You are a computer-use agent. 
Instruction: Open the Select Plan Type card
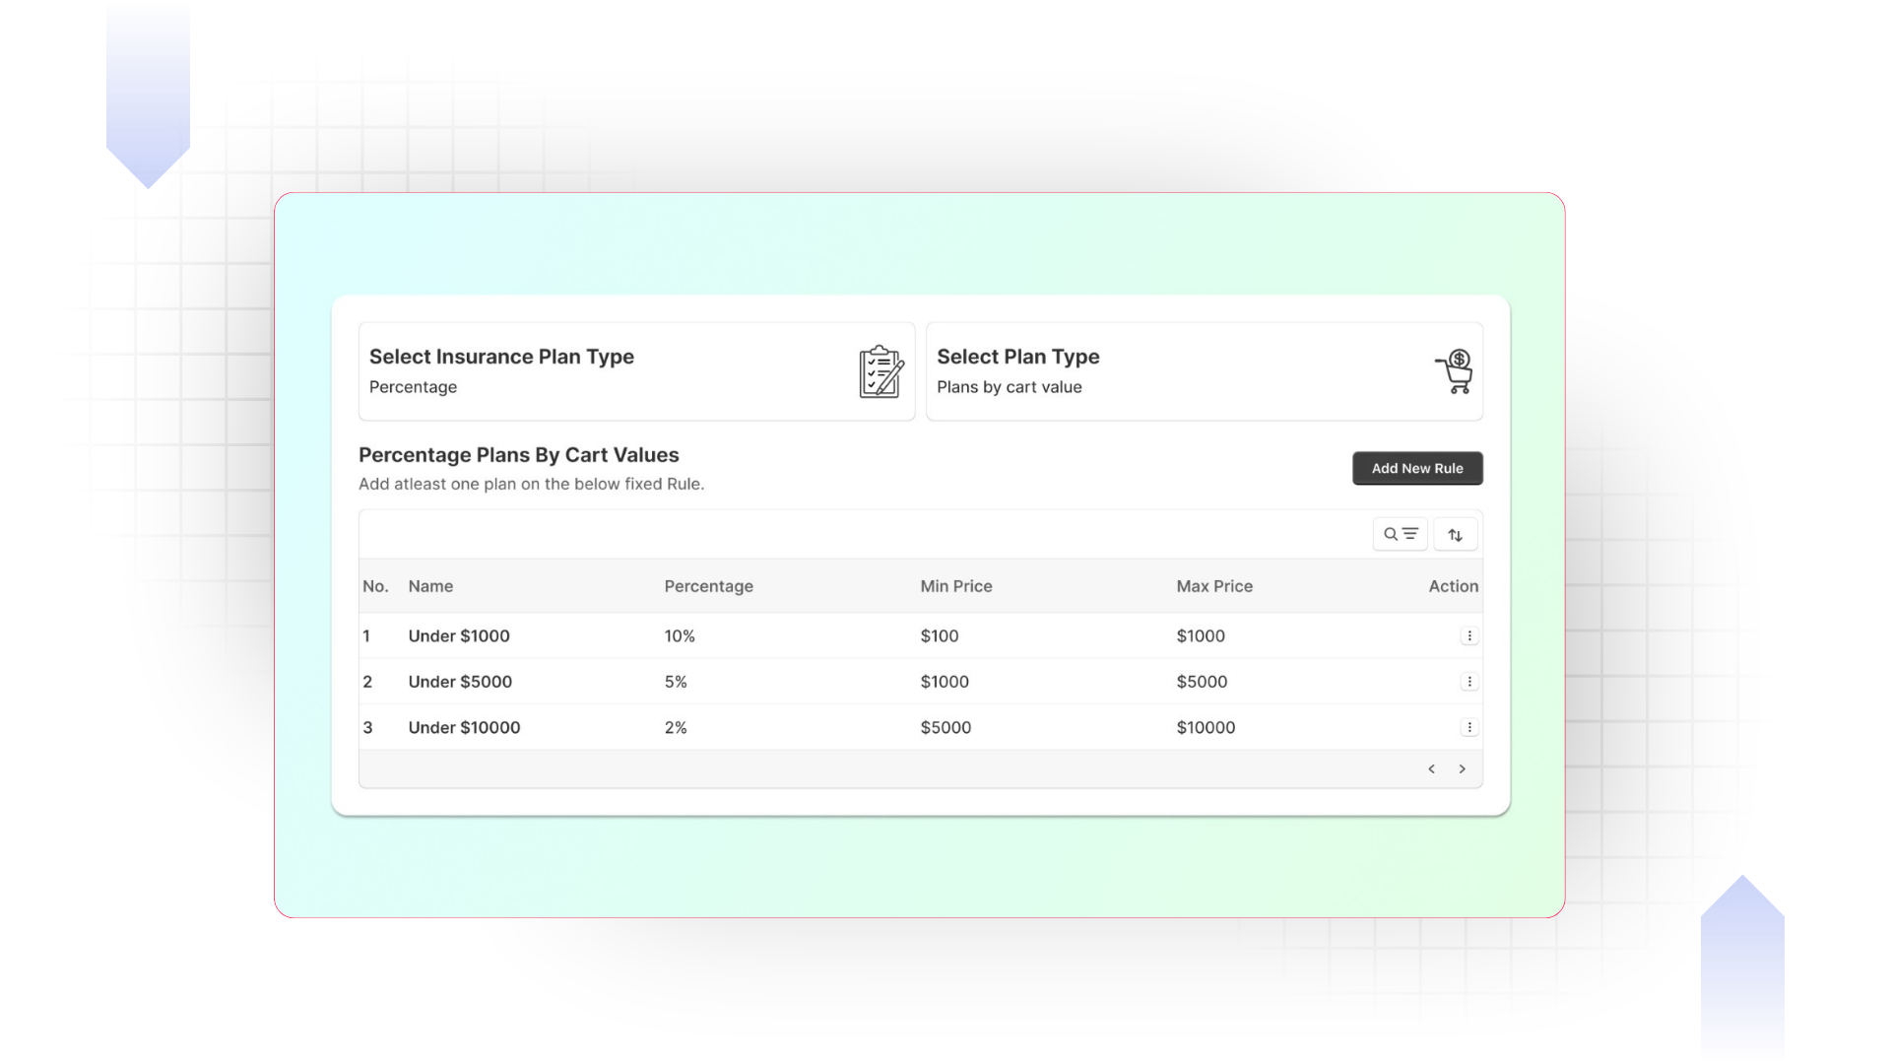click(x=1204, y=371)
